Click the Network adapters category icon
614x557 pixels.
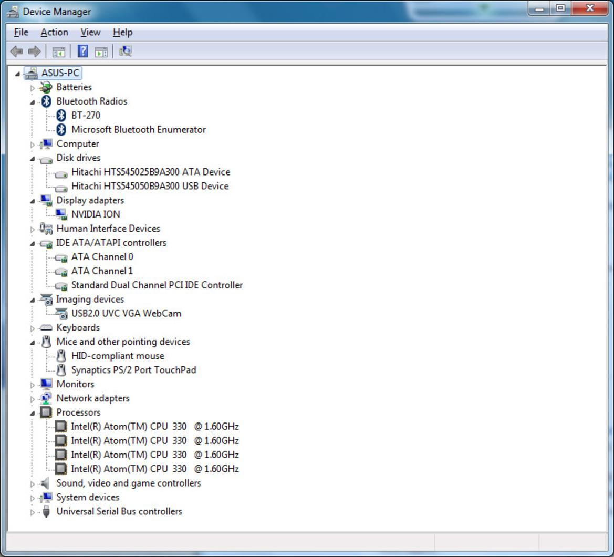pos(46,398)
